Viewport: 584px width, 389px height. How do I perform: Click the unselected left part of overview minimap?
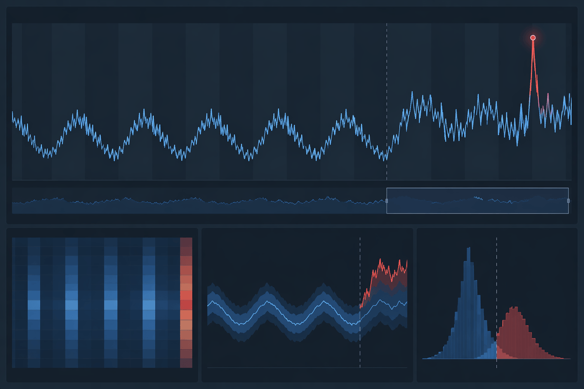tap(199, 201)
